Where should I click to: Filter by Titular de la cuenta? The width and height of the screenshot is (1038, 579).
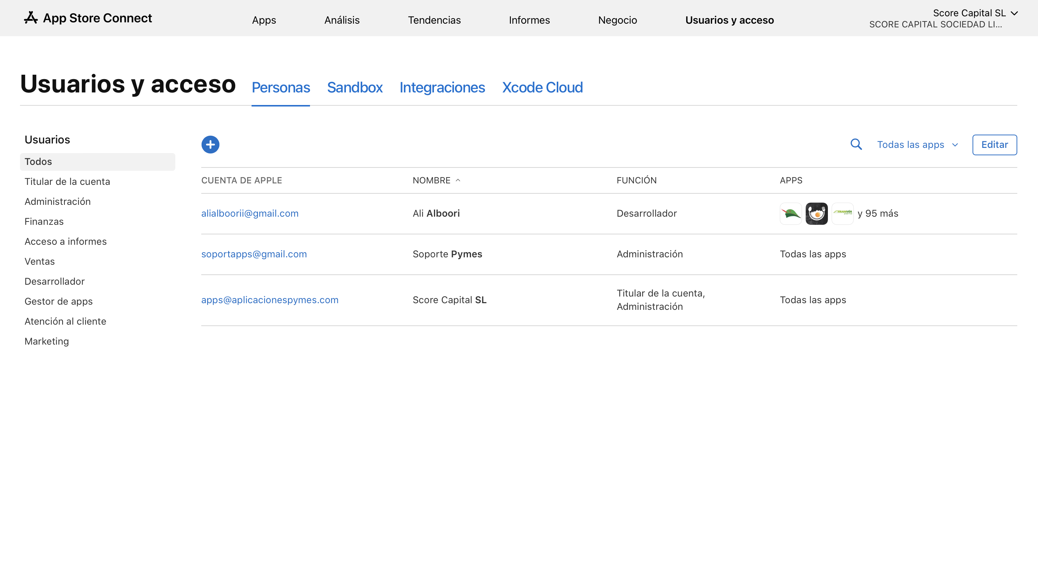[x=67, y=182]
